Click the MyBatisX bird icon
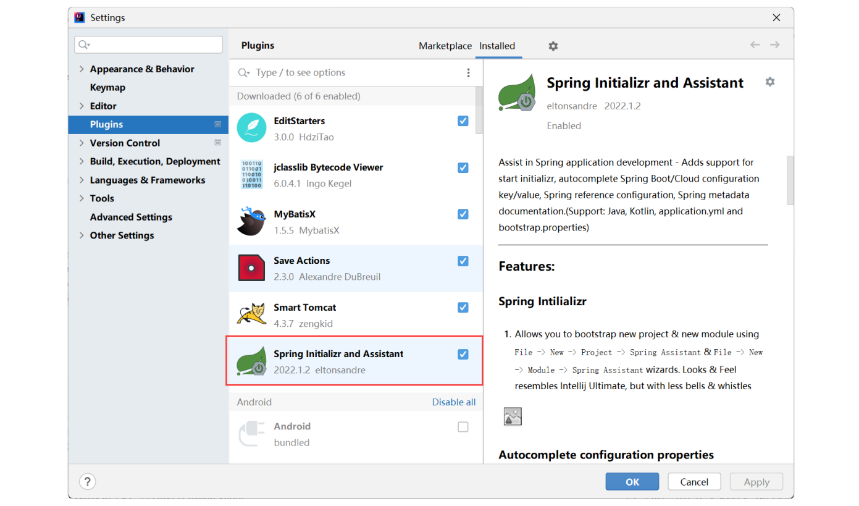The width and height of the screenshot is (859, 506). pos(251,221)
